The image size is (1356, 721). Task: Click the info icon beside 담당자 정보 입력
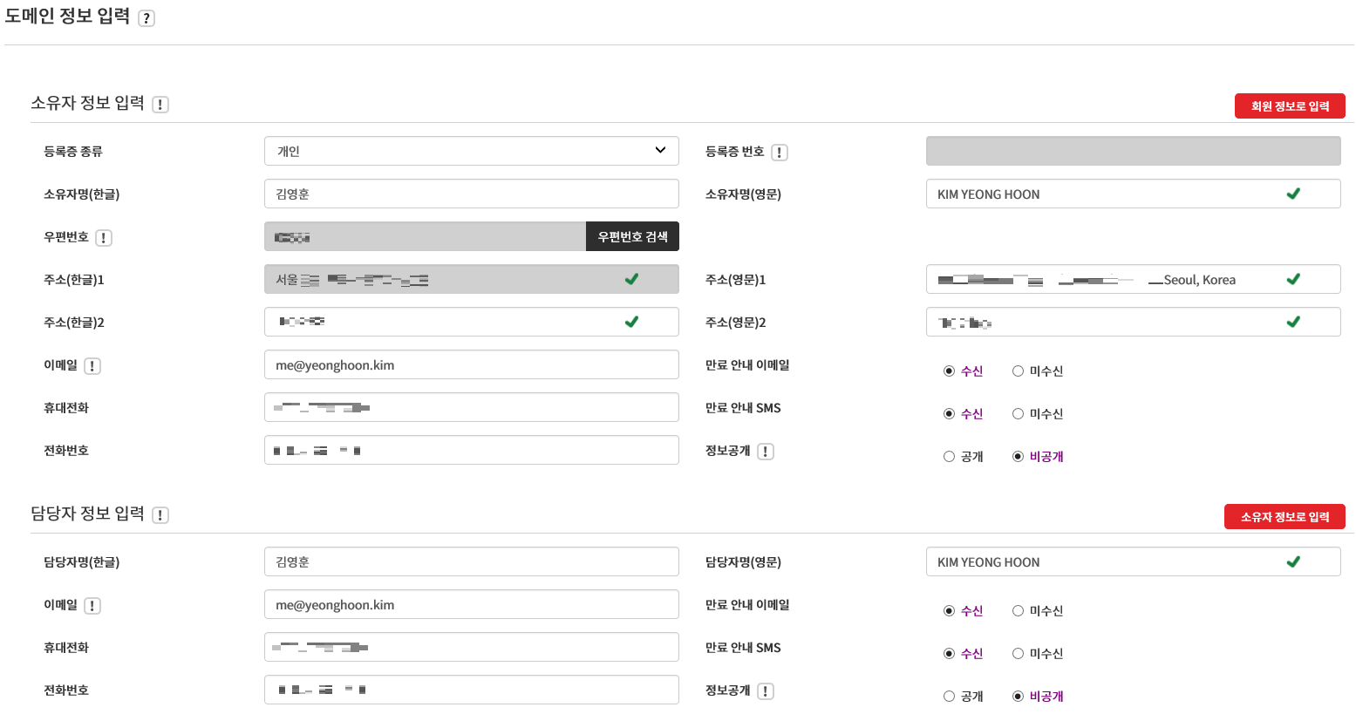pos(160,515)
